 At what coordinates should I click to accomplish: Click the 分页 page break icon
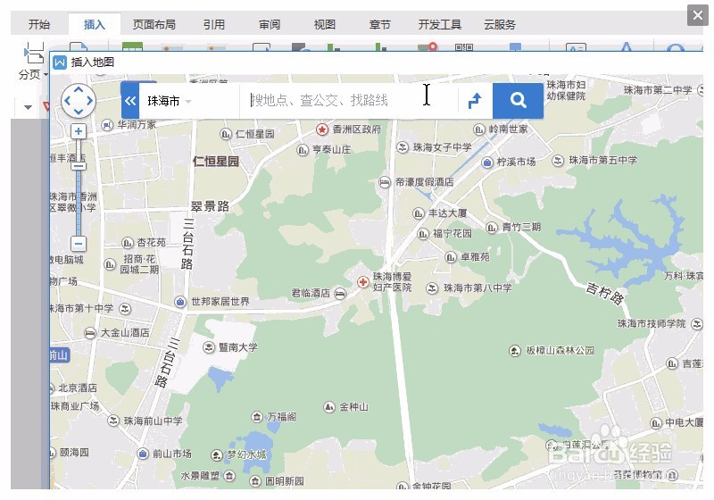34,53
